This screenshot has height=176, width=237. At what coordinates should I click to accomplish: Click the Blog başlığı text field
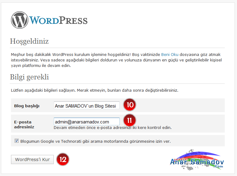87,105
